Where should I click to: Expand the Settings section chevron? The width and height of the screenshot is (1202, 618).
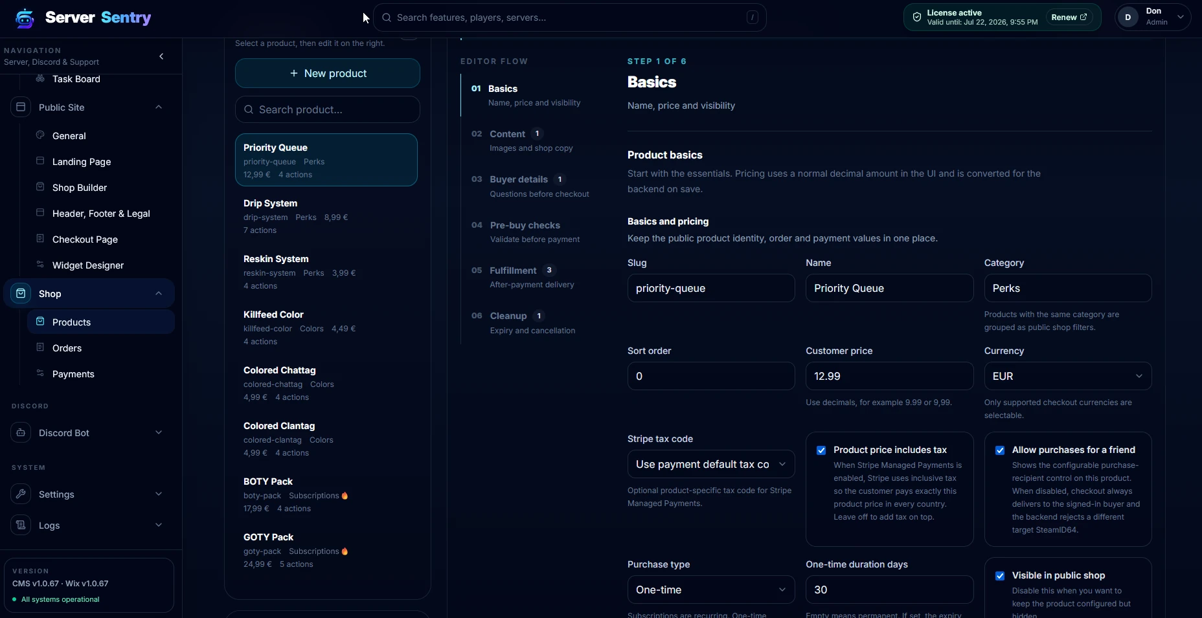(159, 494)
